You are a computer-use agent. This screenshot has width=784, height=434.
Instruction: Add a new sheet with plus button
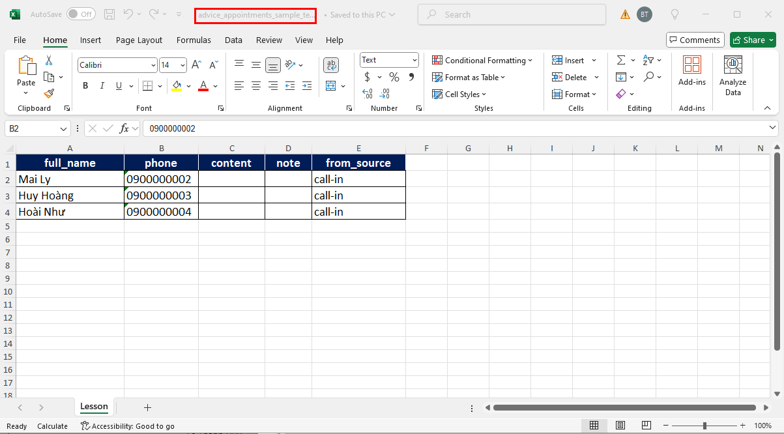147,407
